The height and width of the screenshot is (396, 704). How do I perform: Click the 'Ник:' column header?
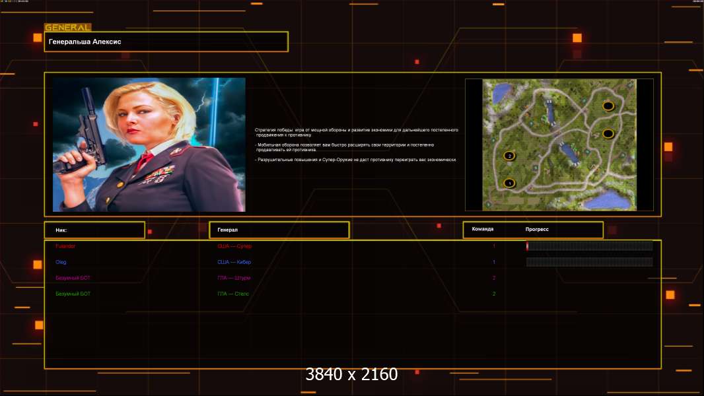(94, 230)
